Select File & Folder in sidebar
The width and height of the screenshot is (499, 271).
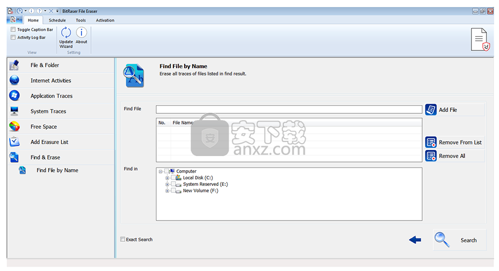pos(61,65)
